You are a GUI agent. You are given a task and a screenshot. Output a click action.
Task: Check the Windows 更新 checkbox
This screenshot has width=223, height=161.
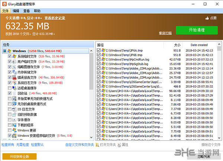pos(10,130)
